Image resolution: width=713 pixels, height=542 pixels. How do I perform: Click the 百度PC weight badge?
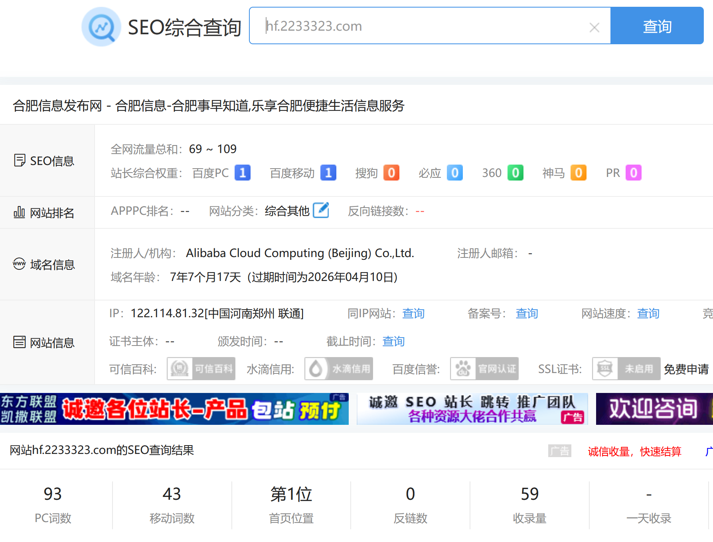[242, 173]
